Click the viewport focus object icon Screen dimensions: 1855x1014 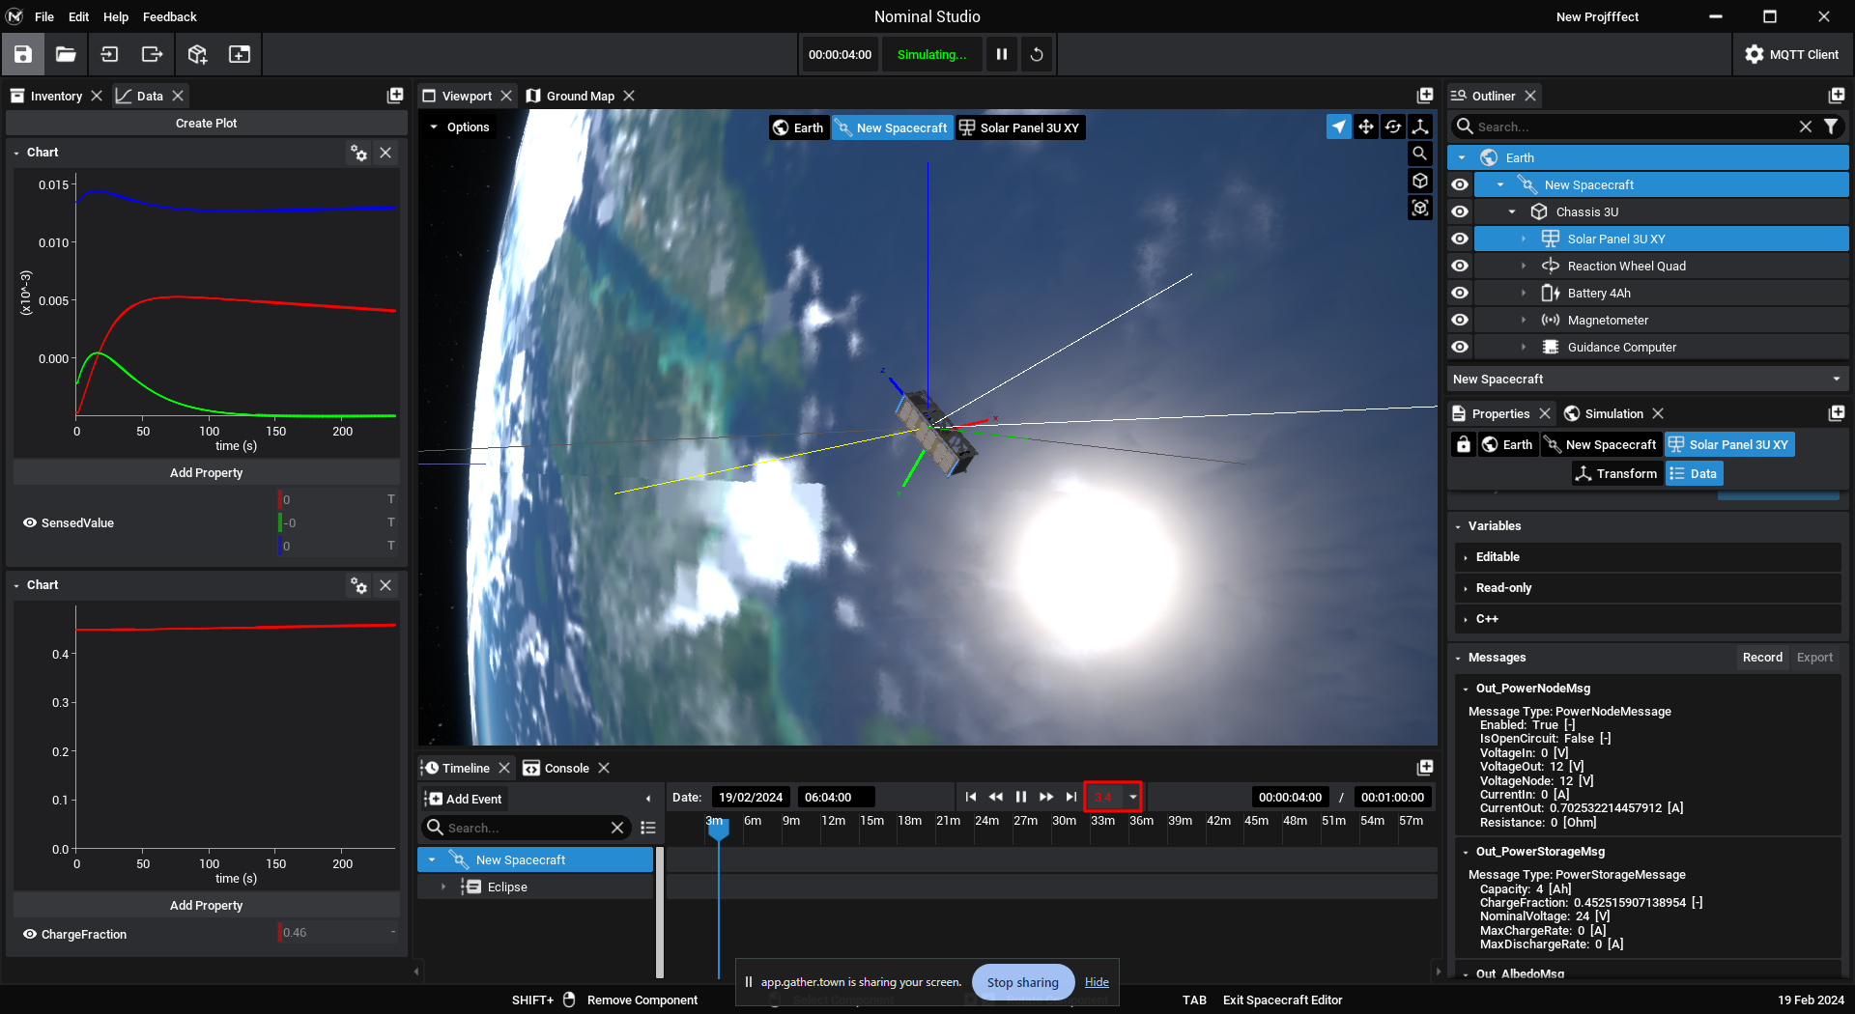pyautogui.click(x=1420, y=208)
